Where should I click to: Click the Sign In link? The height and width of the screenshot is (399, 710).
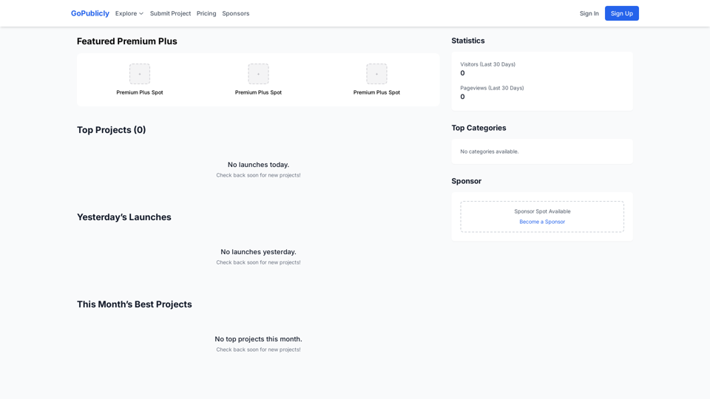pos(589,13)
